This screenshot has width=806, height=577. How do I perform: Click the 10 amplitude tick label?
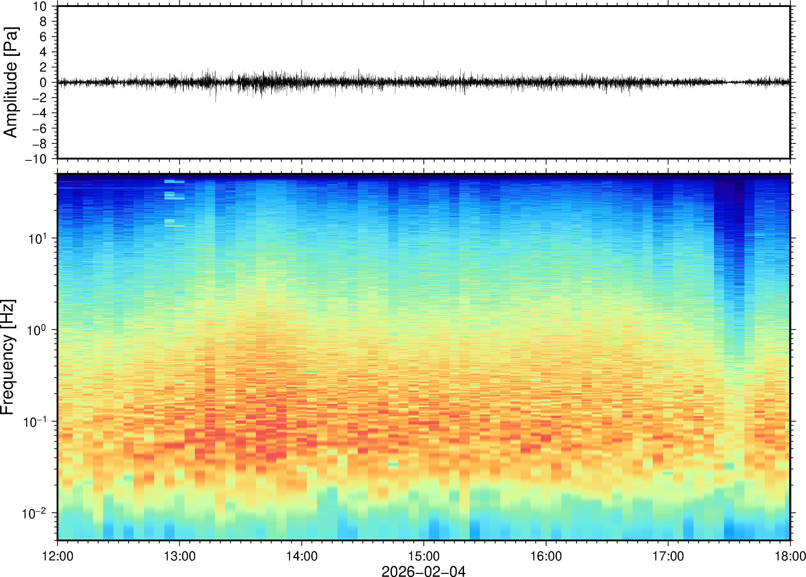pyautogui.click(x=40, y=6)
